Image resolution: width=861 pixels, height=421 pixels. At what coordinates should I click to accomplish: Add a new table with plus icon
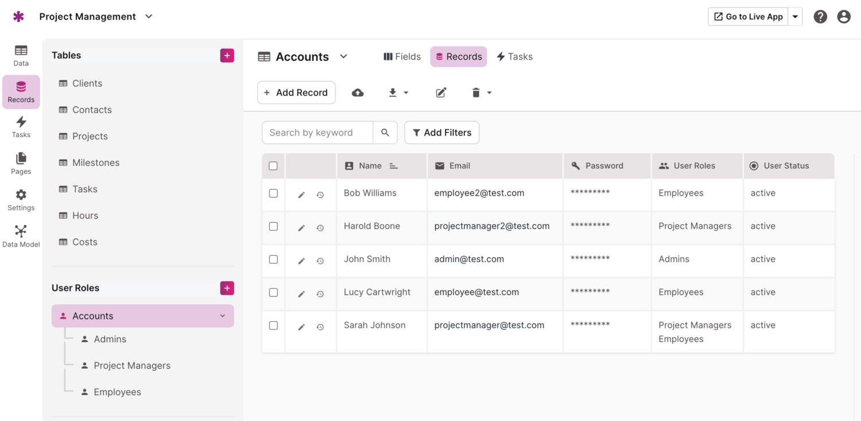coord(227,56)
